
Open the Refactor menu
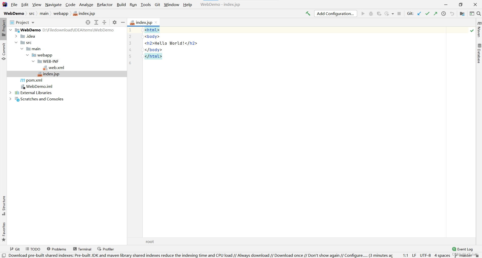pyautogui.click(x=105, y=5)
